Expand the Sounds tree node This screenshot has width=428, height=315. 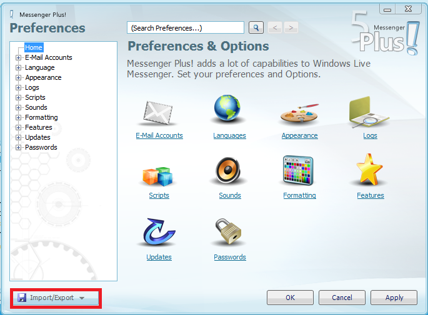point(19,107)
